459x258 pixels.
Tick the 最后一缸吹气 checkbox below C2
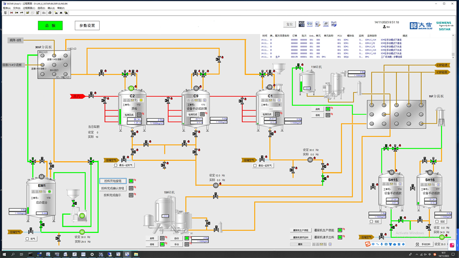point(116,165)
